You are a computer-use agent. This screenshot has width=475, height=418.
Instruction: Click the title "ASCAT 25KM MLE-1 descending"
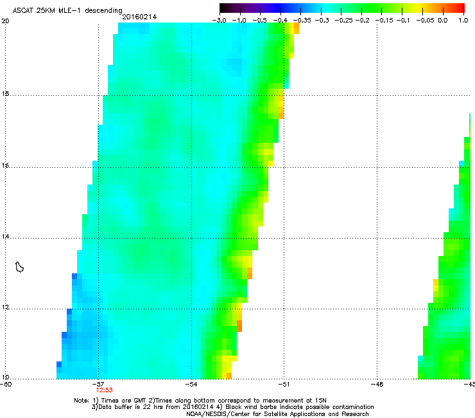(67, 10)
